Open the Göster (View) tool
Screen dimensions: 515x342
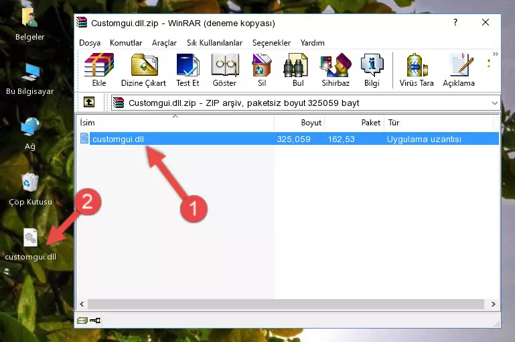point(224,70)
